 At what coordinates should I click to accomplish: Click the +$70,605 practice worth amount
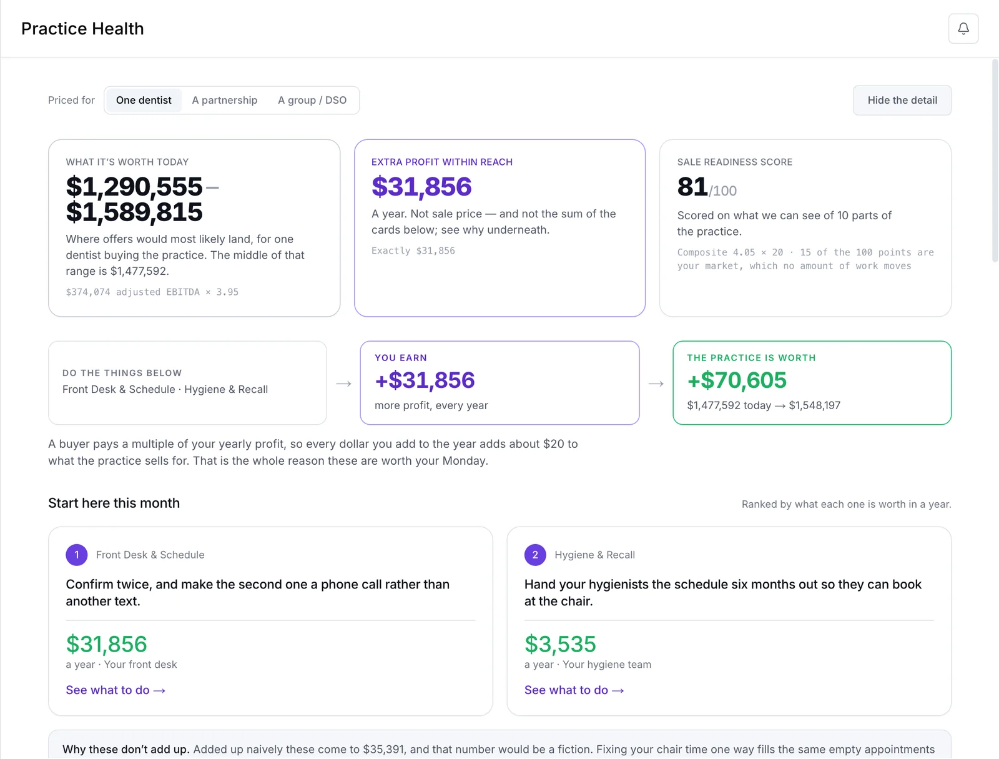[x=737, y=380]
